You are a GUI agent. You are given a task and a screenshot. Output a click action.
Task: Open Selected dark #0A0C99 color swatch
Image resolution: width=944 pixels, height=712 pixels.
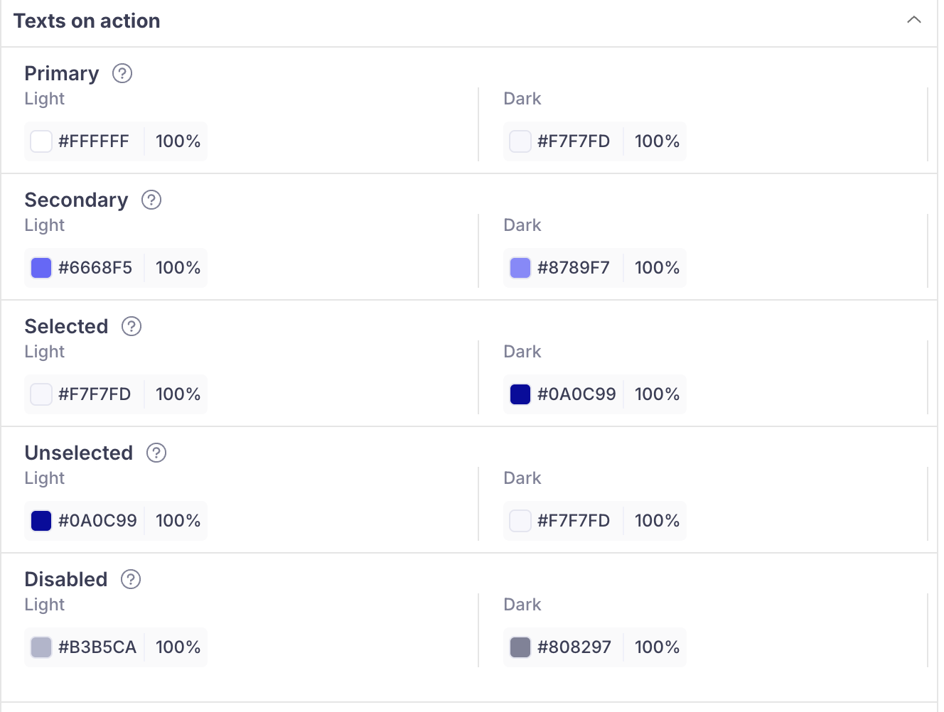(520, 394)
